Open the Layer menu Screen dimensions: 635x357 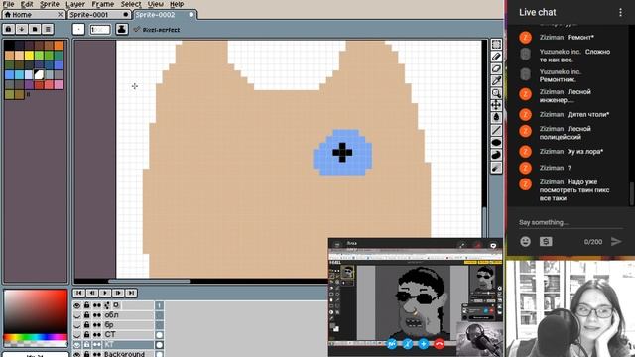point(75,4)
